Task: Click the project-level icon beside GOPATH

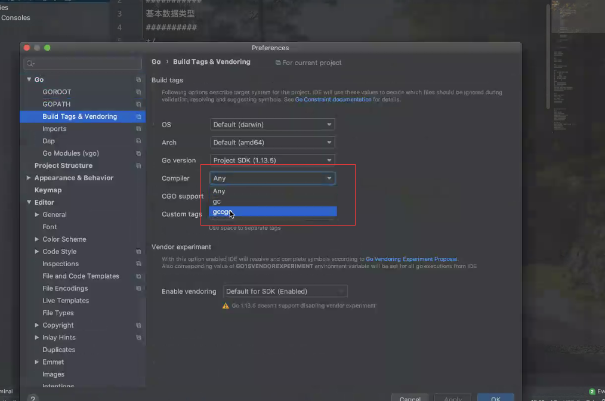Action: pyautogui.click(x=138, y=104)
